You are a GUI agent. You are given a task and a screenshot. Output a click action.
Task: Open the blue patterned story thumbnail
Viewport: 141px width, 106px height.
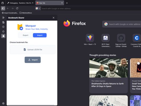135,101
